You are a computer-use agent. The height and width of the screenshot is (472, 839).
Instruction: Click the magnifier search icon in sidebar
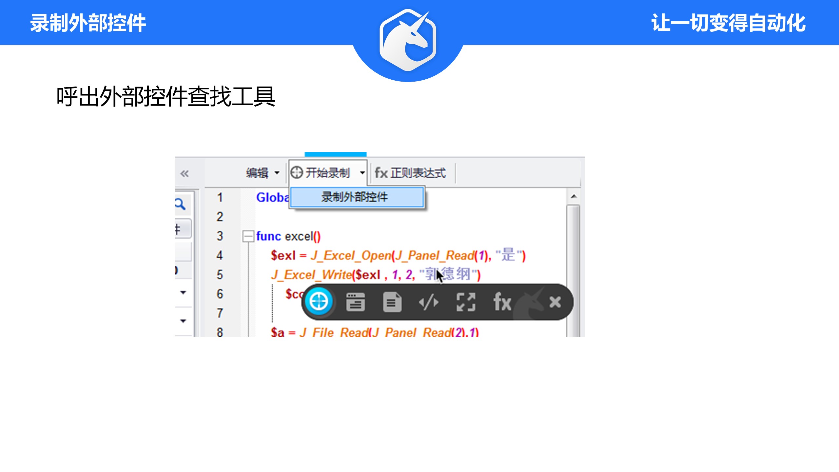(x=180, y=204)
